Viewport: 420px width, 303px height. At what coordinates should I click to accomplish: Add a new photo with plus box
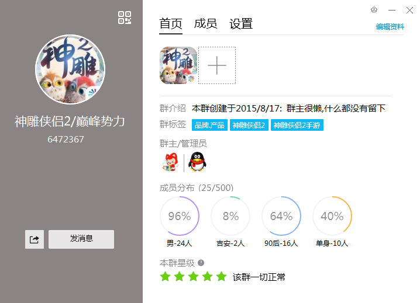(217, 65)
